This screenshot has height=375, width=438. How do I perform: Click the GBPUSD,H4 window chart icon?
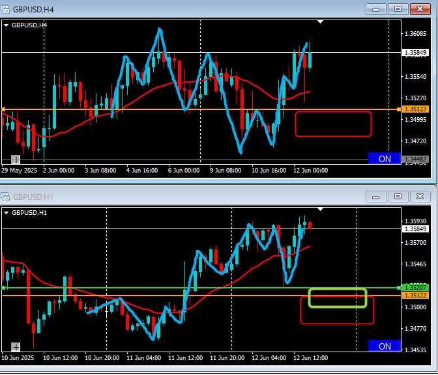[x=5, y=9]
